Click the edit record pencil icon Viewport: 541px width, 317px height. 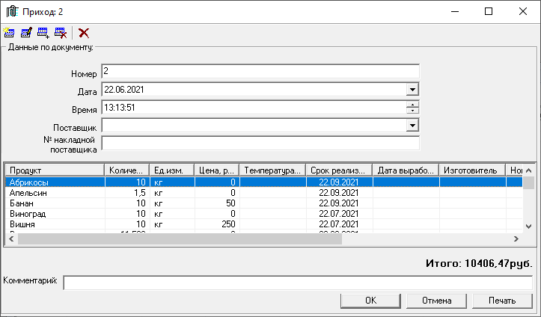click(x=26, y=33)
